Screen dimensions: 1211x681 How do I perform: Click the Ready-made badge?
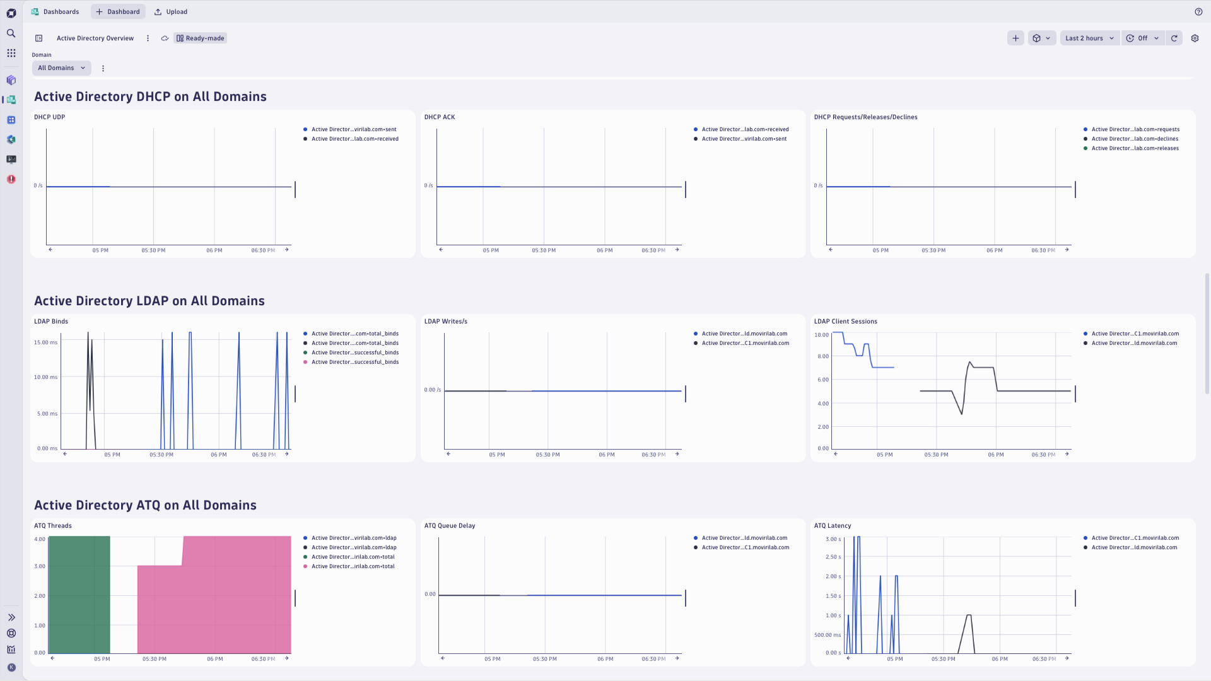(200, 38)
